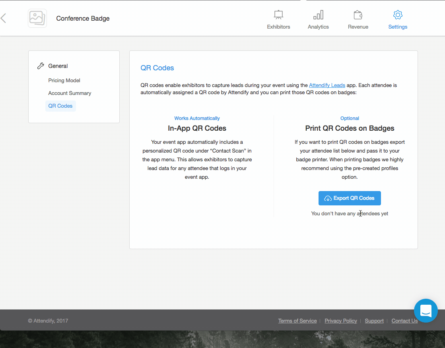Click the QR Codes page heading
The height and width of the screenshot is (348, 445).
pos(157,68)
